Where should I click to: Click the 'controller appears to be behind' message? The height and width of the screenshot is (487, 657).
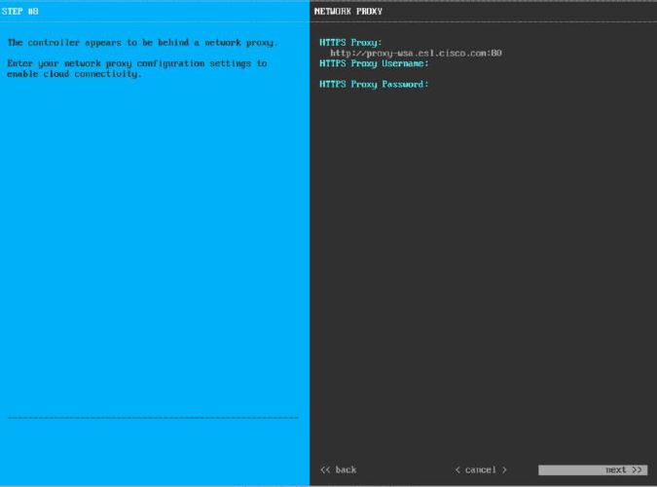(x=141, y=43)
